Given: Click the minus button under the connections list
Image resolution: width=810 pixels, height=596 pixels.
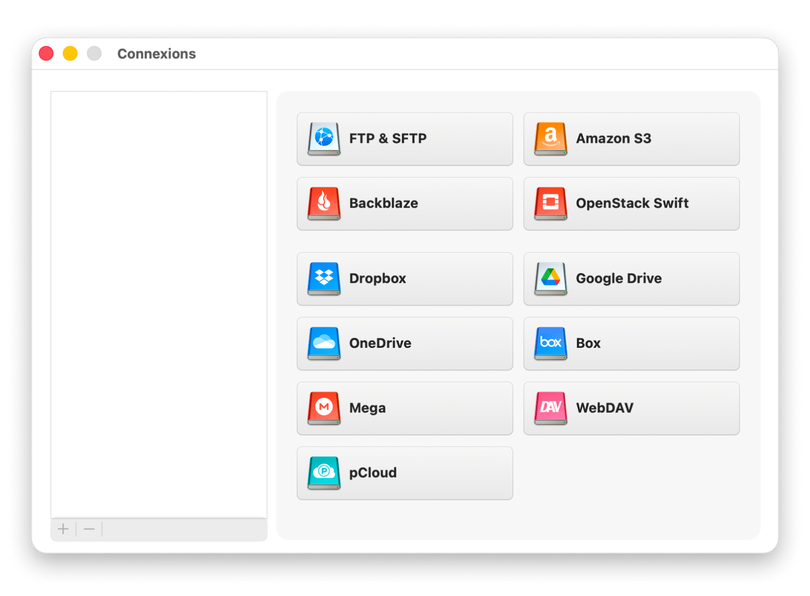Looking at the screenshot, I should [x=89, y=529].
